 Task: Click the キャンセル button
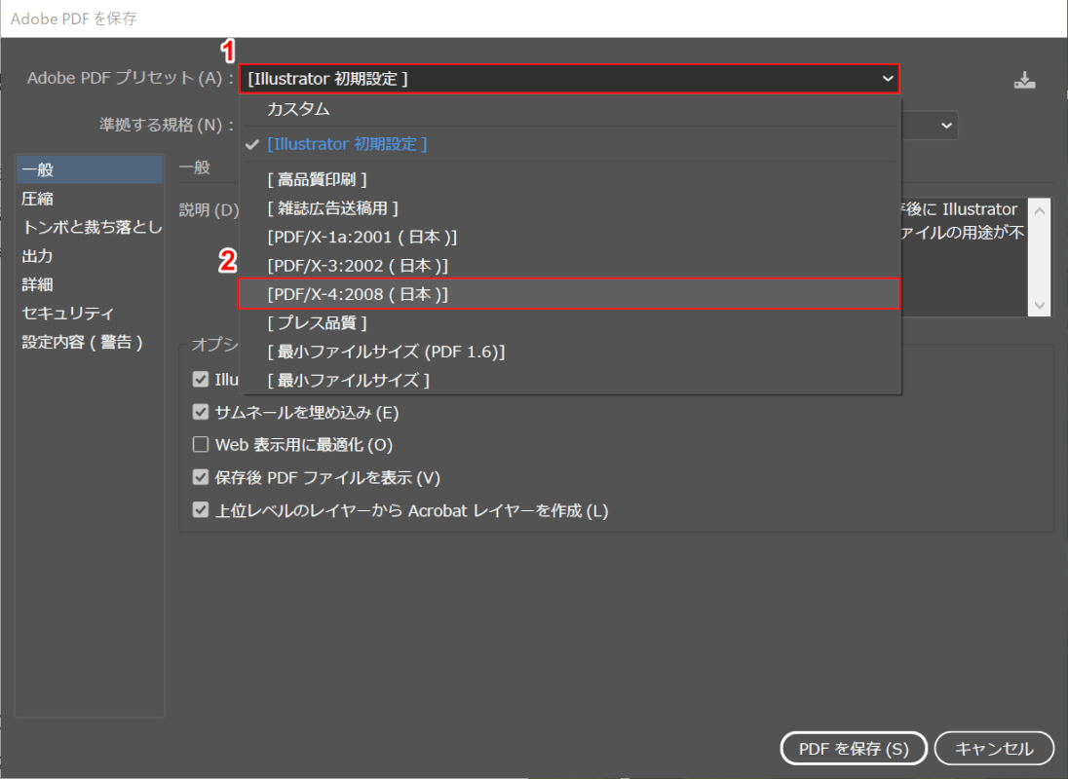[x=995, y=749]
